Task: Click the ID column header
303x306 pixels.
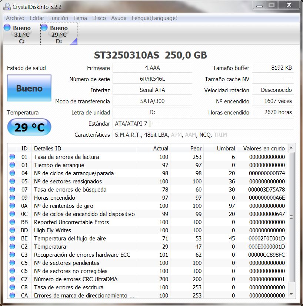Action: 24,148
